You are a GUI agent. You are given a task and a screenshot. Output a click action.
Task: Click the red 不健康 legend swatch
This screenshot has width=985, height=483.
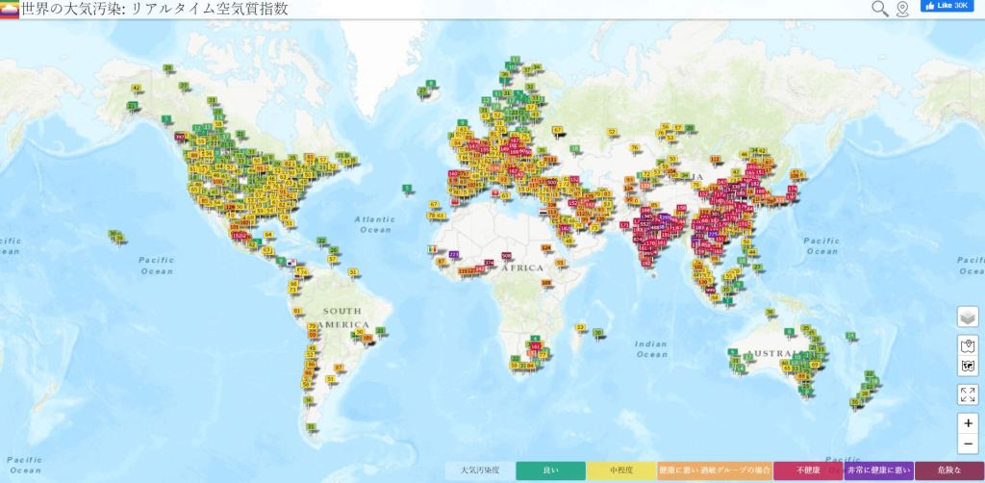tap(808, 470)
